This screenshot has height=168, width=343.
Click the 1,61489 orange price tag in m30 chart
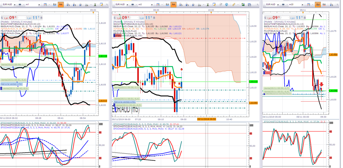point(334,54)
